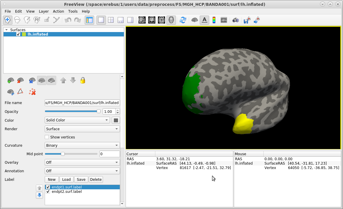The width and height of the screenshot is (343, 209).
Task: Click the gray surface color swatch
Action: click(x=116, y=120)
